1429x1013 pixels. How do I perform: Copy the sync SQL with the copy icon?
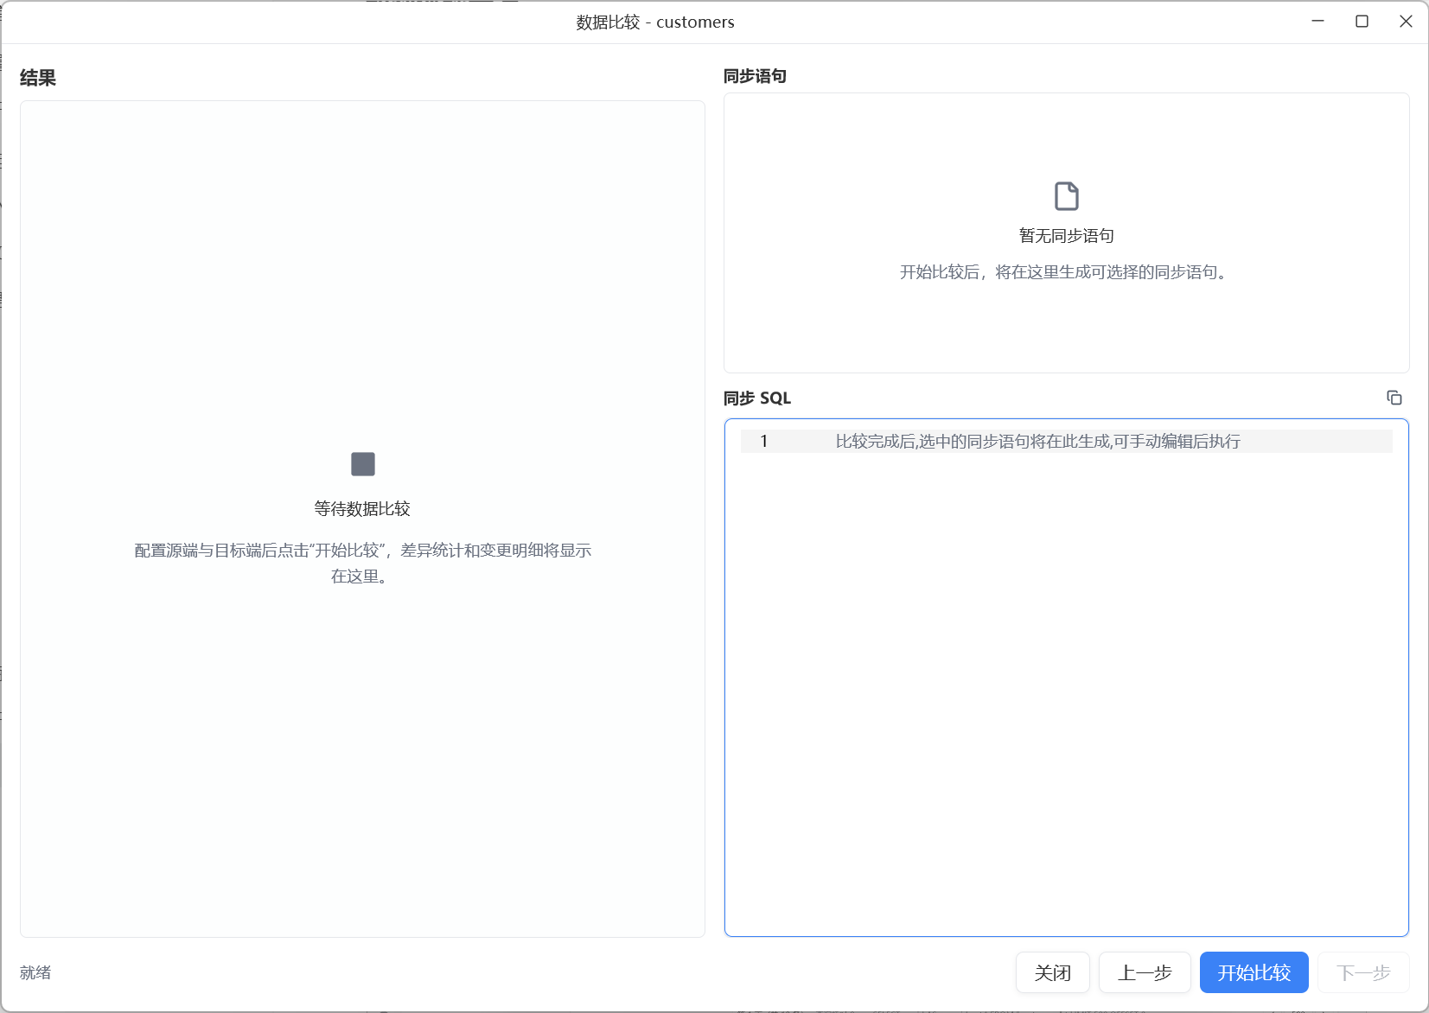tap(1394, 398)
